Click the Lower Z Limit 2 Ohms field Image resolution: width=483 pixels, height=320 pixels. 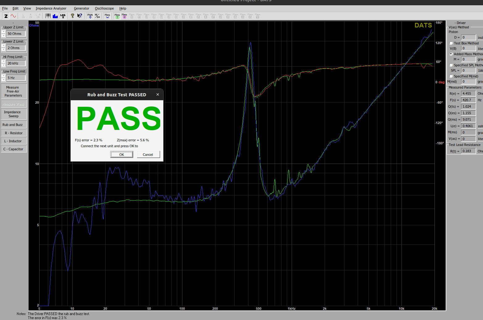(16, 48)
